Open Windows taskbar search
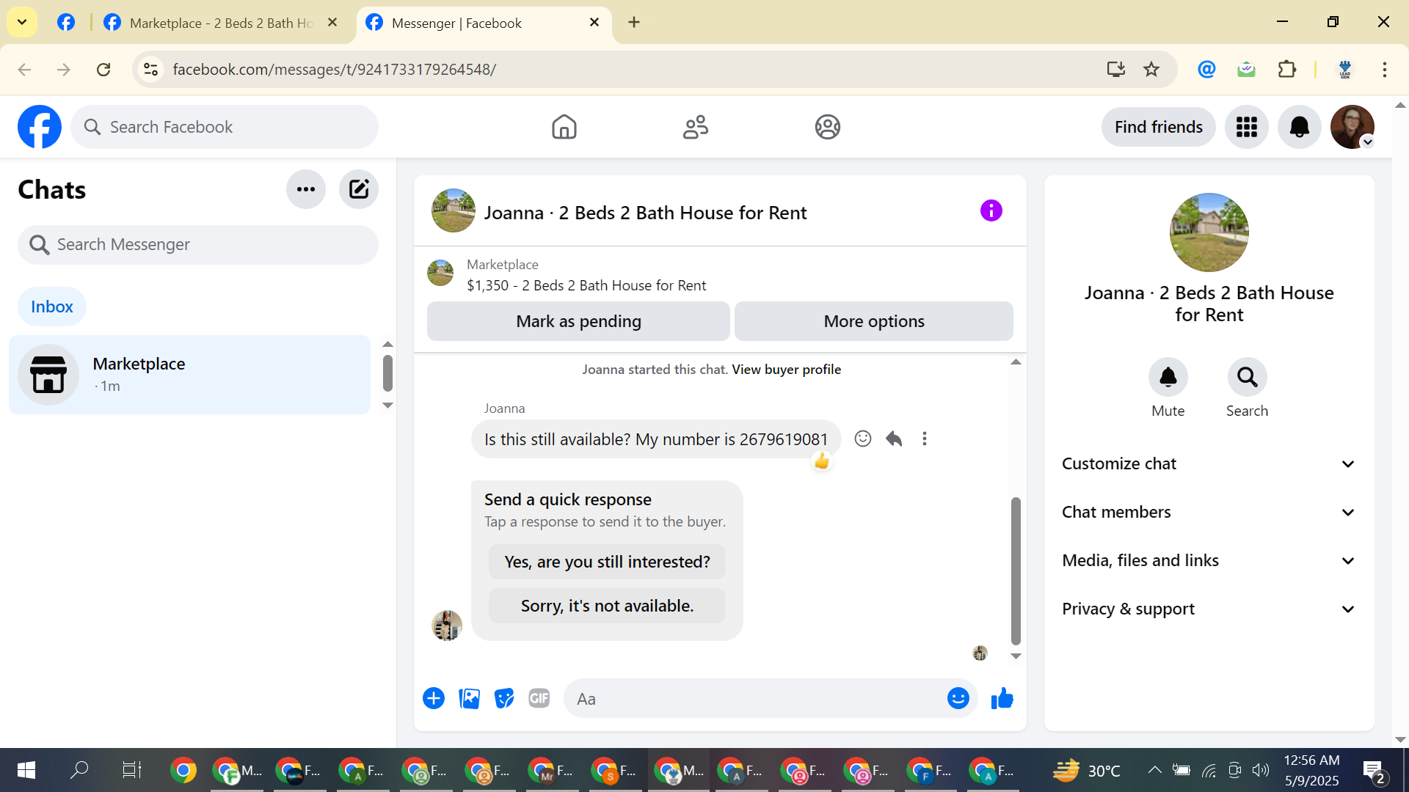1409x792 pixels. tap(79, 770)
